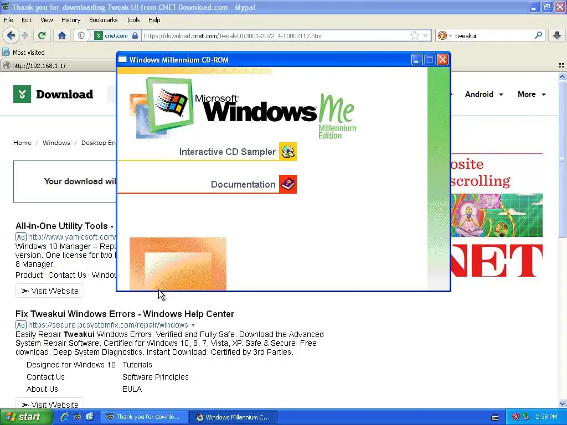Open the About Us ad sitelink
The height and width of the screenshot is (425, 567).
[x=42, y=389]
